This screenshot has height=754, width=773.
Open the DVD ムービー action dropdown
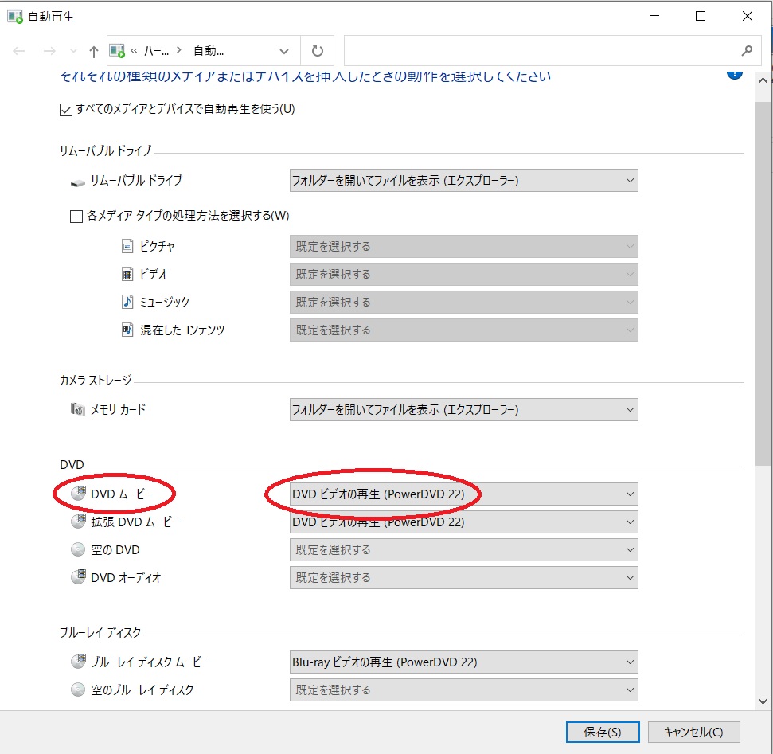point(463,494)
